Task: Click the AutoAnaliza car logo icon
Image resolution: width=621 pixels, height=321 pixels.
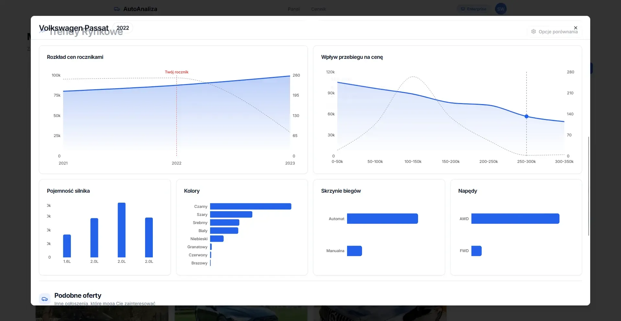Action: [x=117, y=9]
